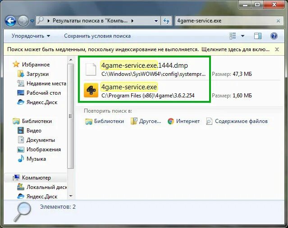Open the Музыка library

coord(36,159)
